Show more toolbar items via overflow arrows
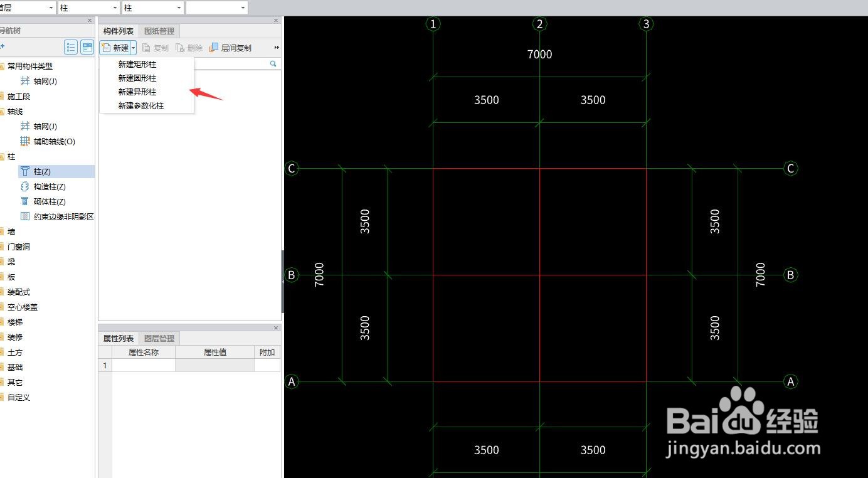The height and width of the screenshot is (478, 868). click(277, 48)
